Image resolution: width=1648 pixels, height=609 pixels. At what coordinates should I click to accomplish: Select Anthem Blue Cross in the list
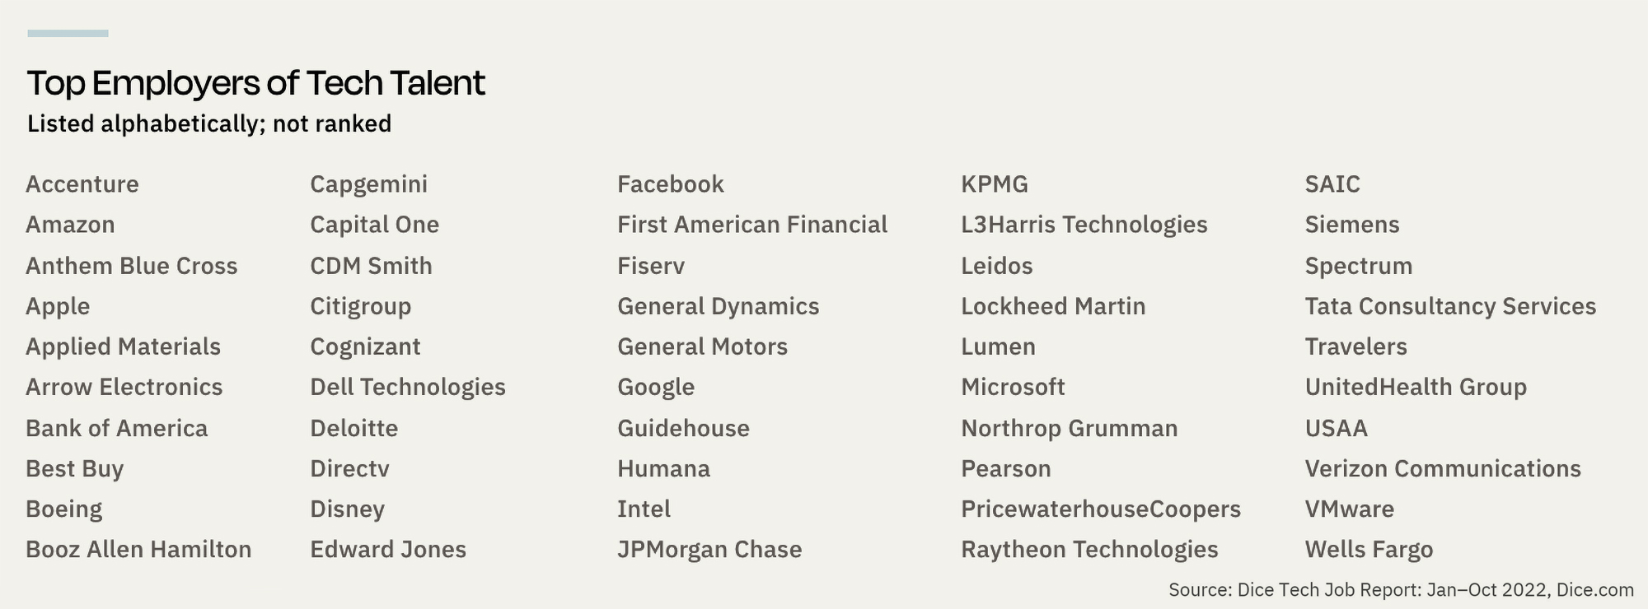coord(132,266)
